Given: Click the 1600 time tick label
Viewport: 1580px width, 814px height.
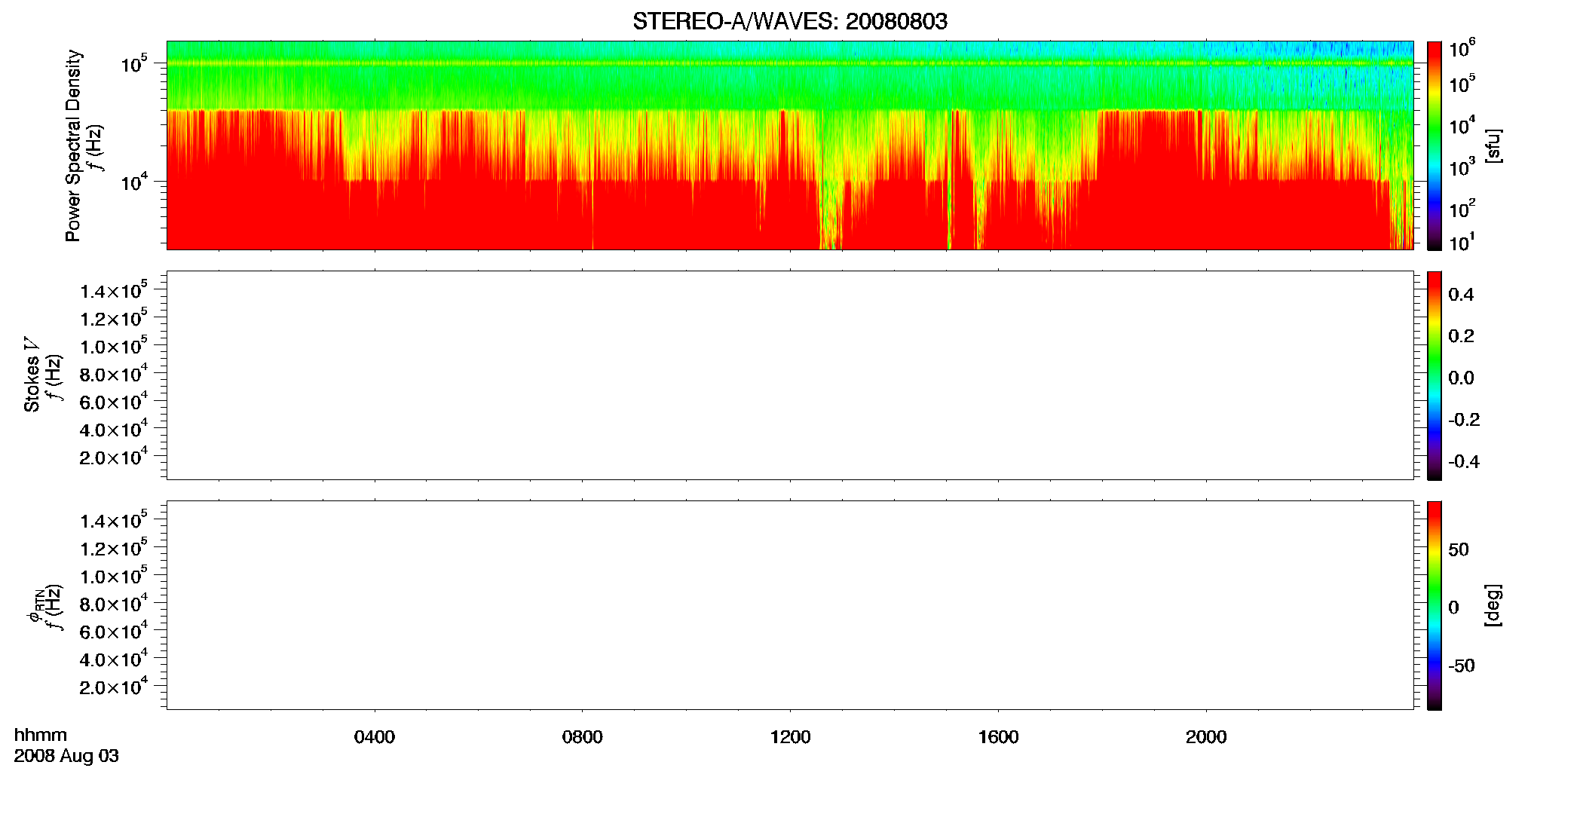Looking at the screenshot, I should (x=998, y=737).
